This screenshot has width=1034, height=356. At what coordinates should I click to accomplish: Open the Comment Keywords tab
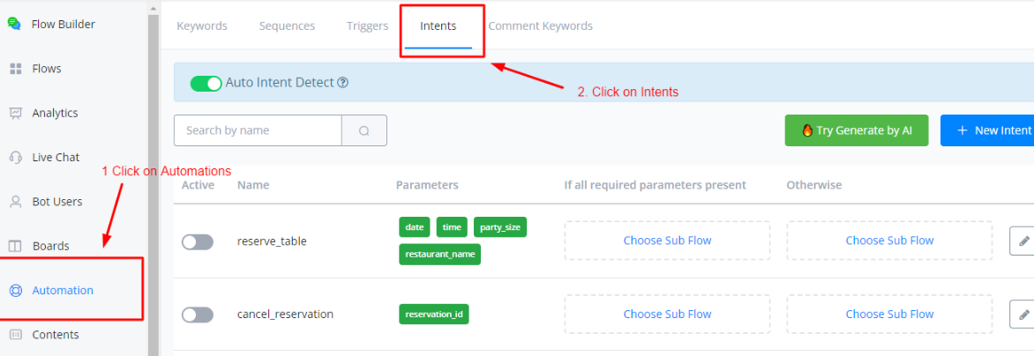tap(540, 26)
